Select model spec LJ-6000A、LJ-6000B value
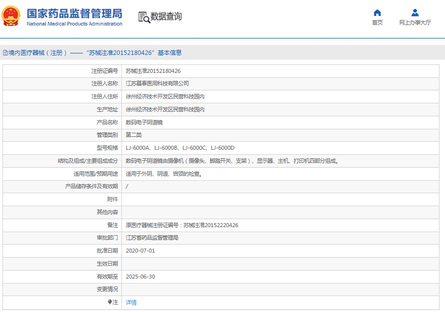This screenshot has width=445, height=312. tap(180, 148)
